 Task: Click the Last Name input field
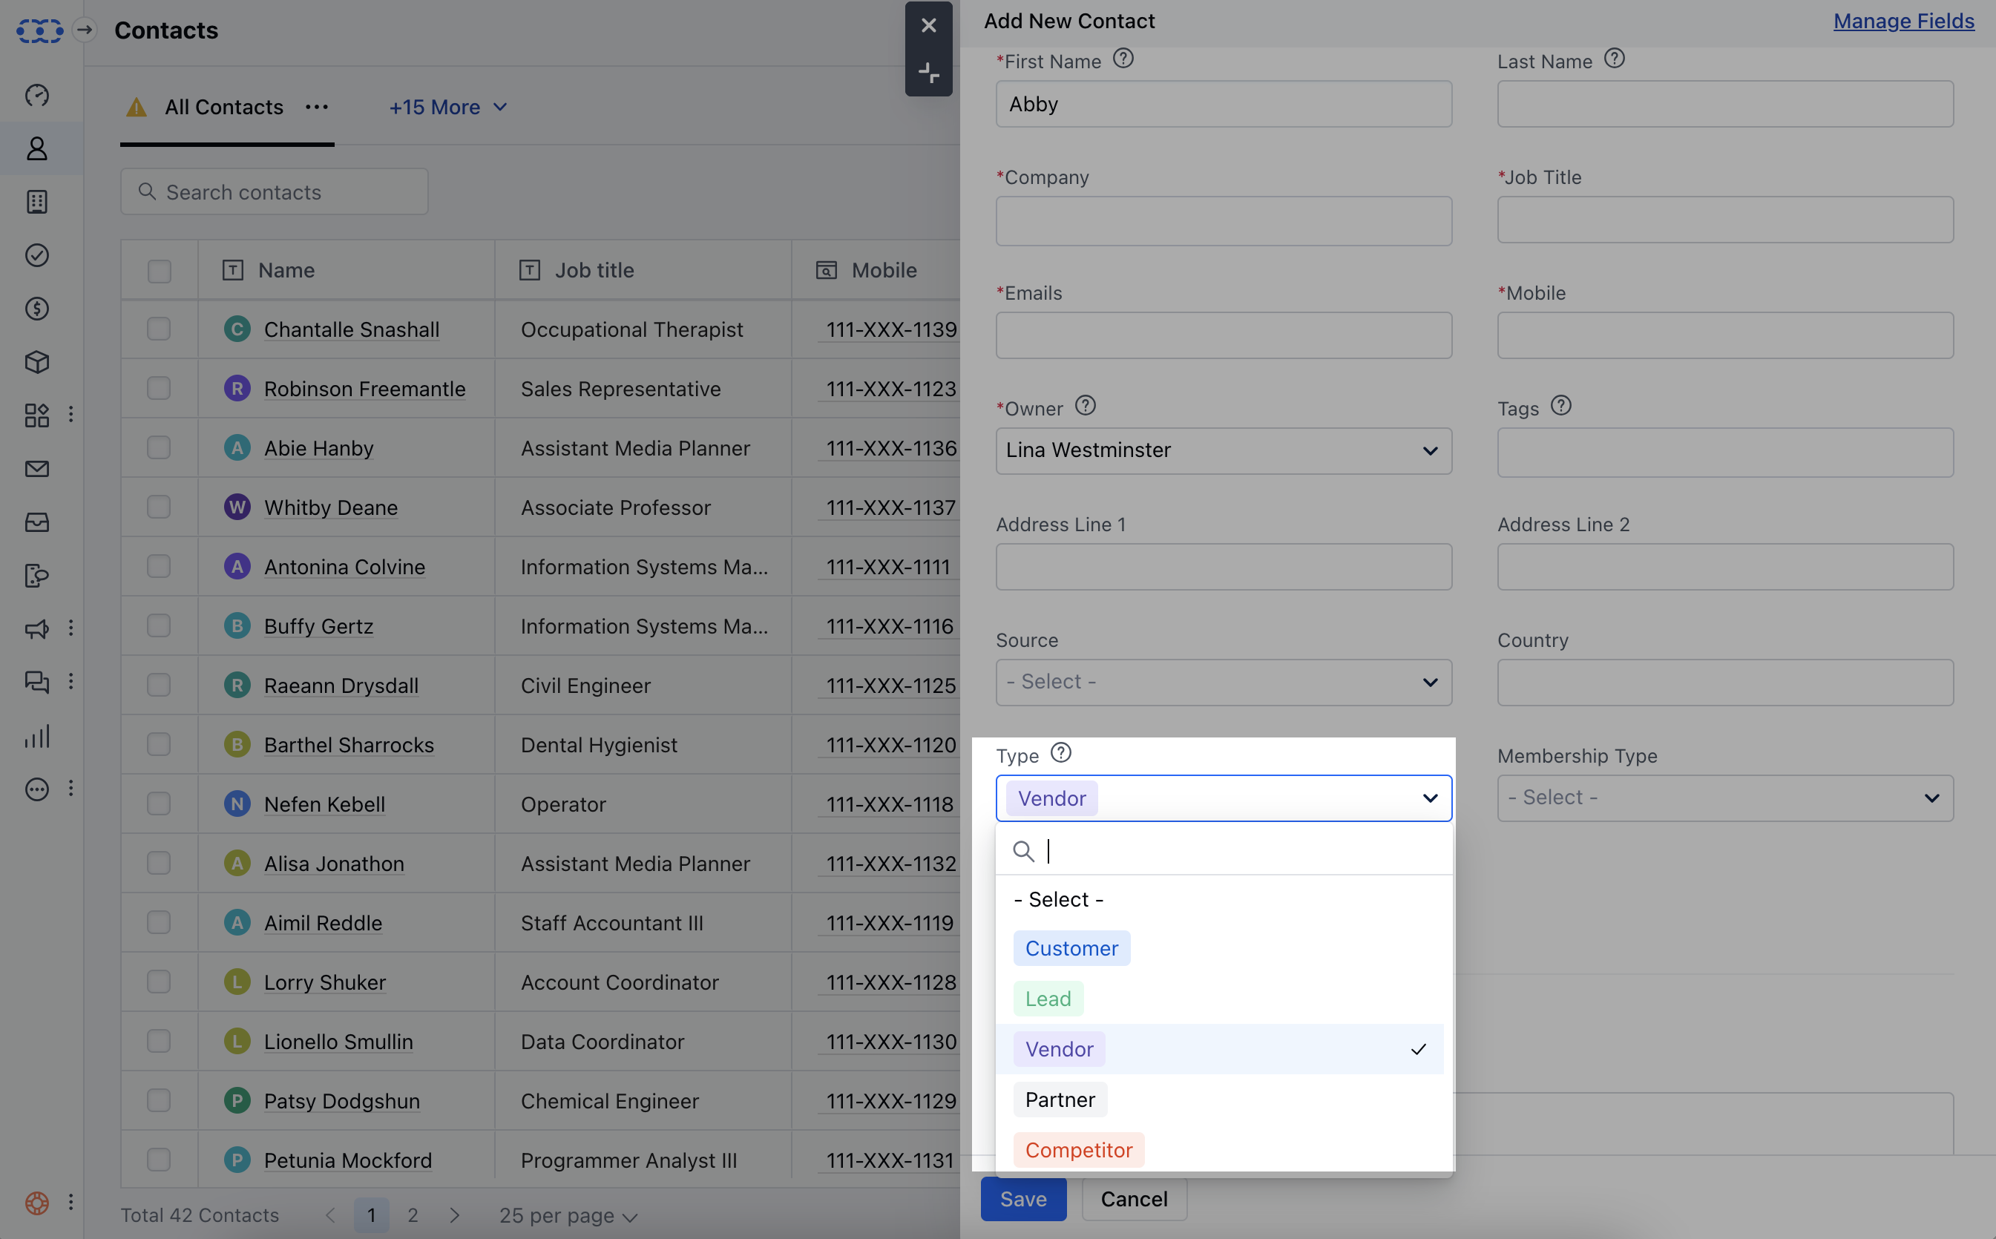[x=1724, y=104]
